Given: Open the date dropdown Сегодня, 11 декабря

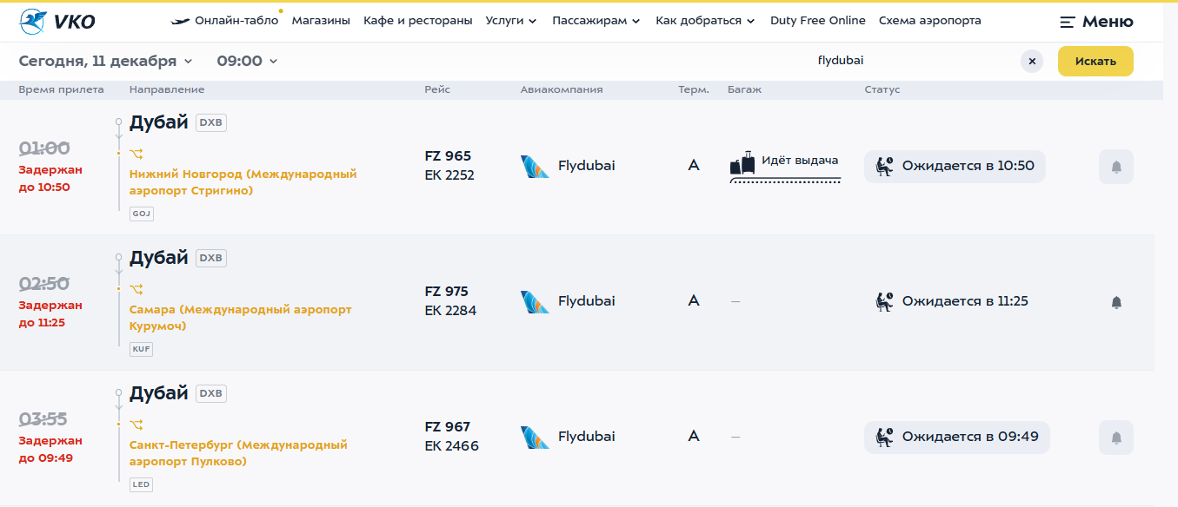Looking at the screenshot, I should coord(105,61).
